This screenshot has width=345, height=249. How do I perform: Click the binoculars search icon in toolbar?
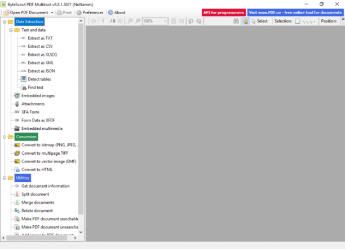[x=236, y=21]
